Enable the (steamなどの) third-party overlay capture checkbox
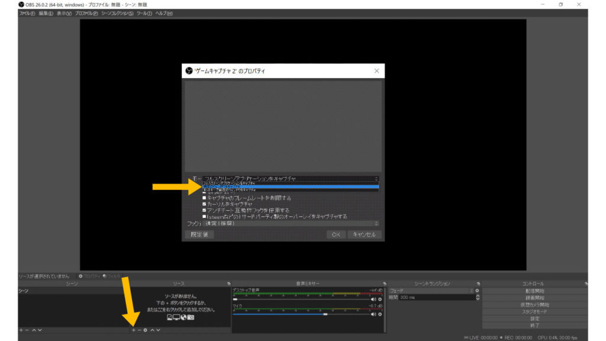Image resolution: width=606 pixels, height=341 pixels. point(204,217)
